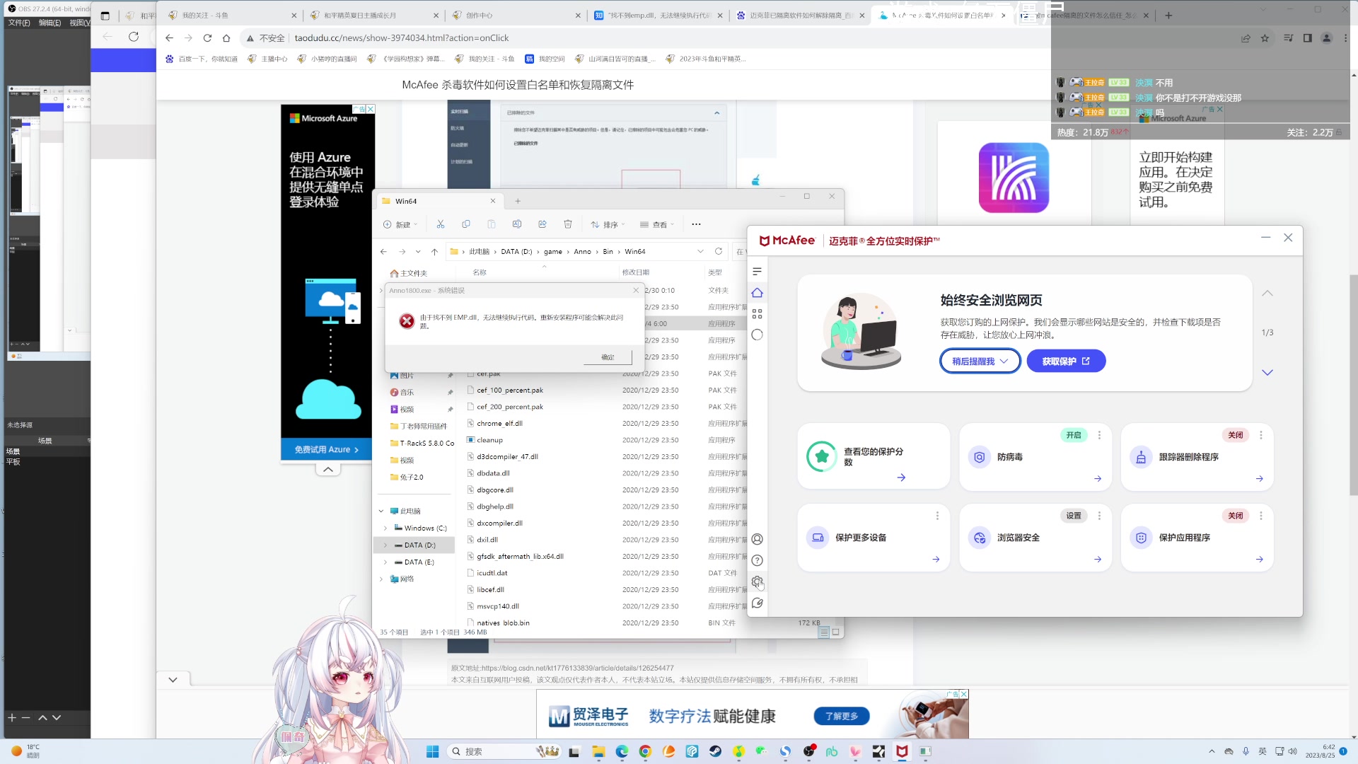Enable the 保护应用程序 关闭 toggle
The height and width of the screenshot is (764, 1358).
pos(1236,515)
